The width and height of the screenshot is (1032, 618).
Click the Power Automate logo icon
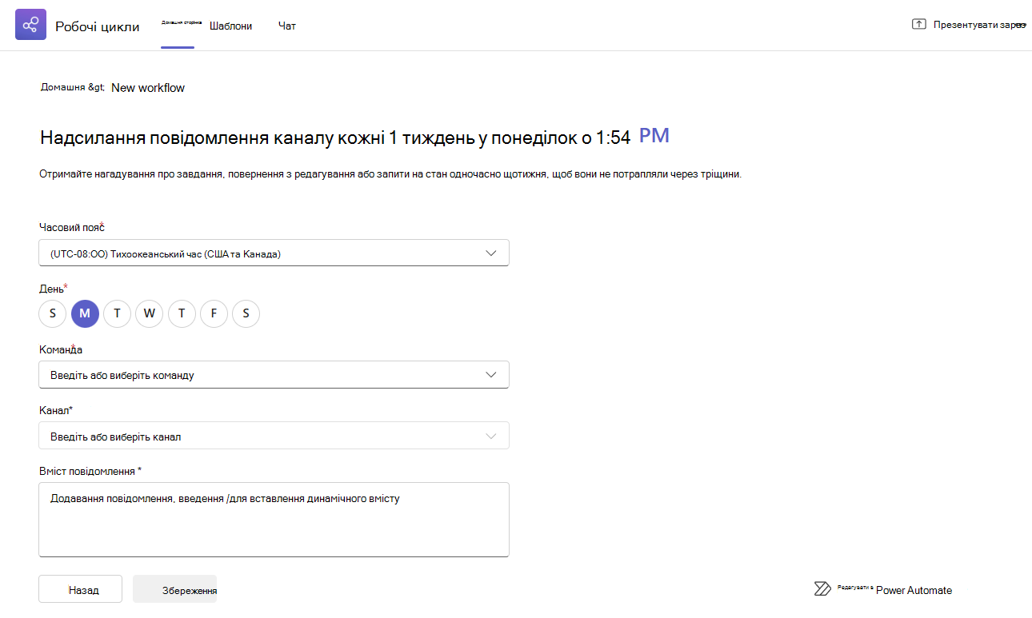coord(822,589)
